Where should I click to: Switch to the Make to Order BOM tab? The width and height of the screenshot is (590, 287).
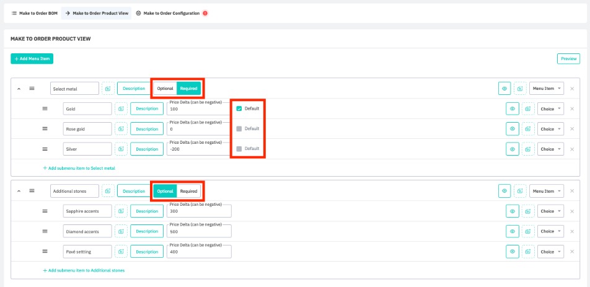[x=35, y=13]
